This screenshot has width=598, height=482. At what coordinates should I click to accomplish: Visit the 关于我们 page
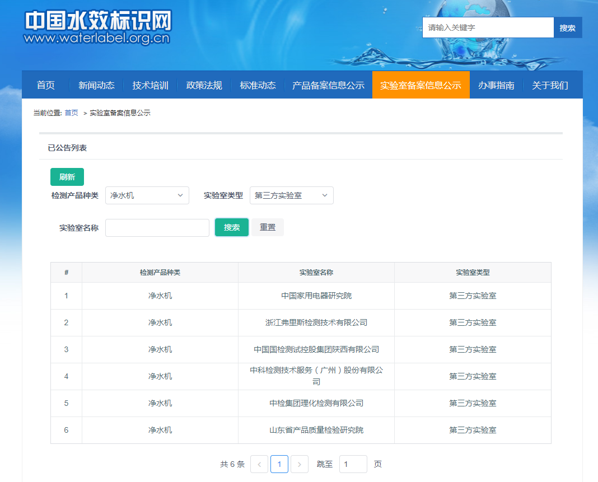pos(550,85)
